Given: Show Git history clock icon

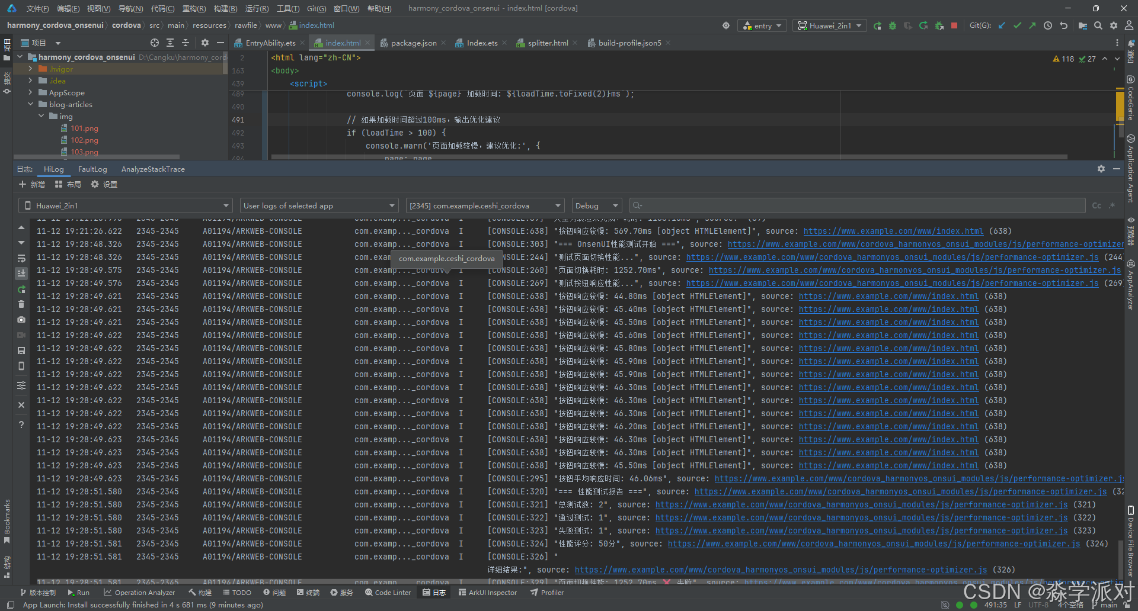Looking at the screenshot, I should click(x=1048, y=25).
